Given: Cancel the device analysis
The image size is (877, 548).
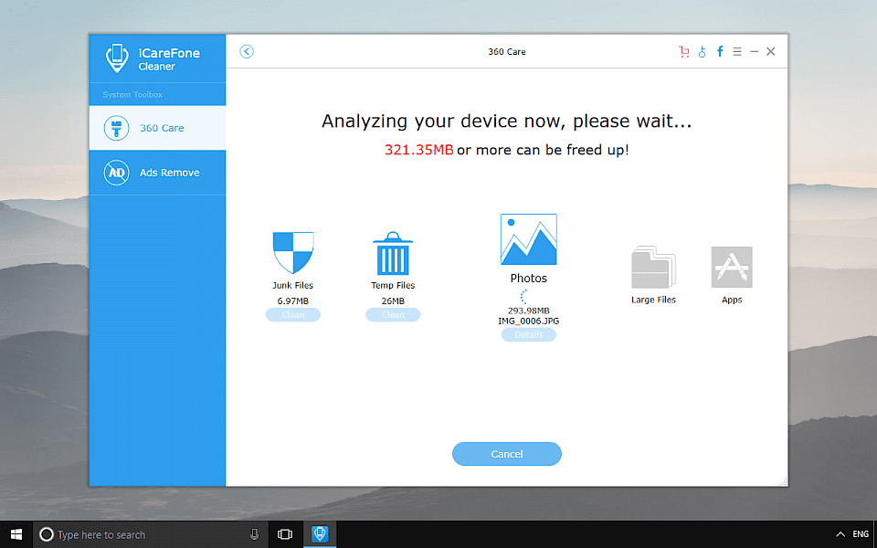Looking at the screenshot, I should click(x=507, y=454).
